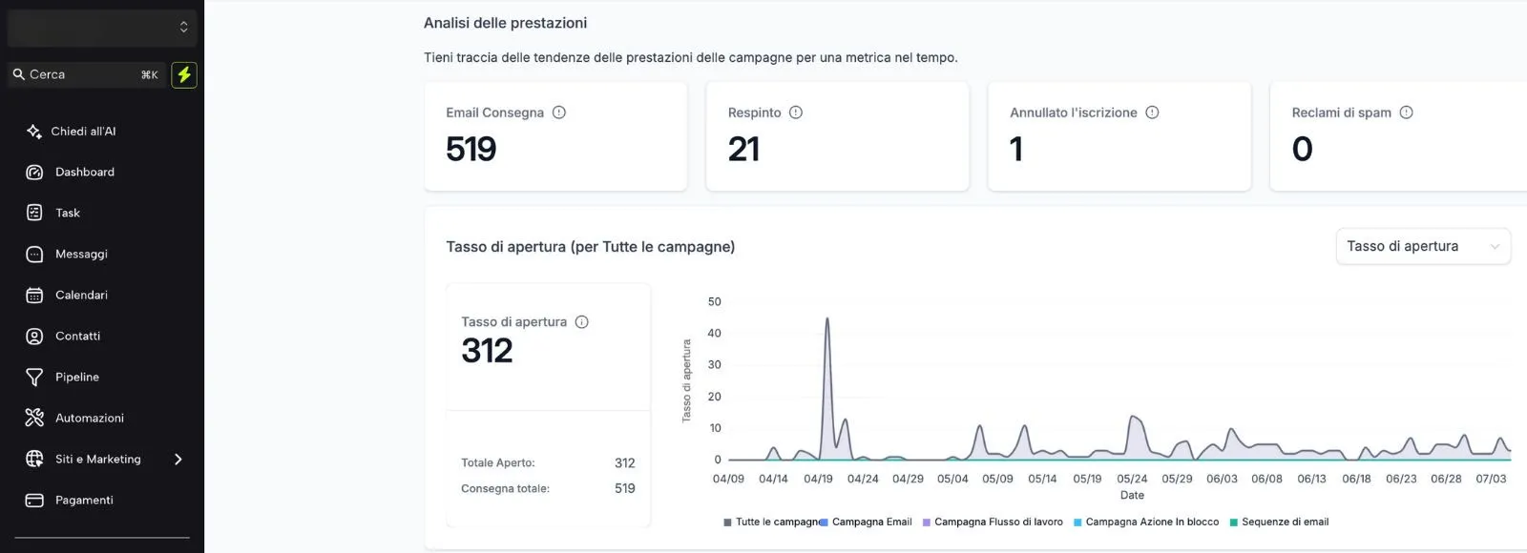Click the Siti e Marketing globe icon
The image size is (1527, 553).
34,460
